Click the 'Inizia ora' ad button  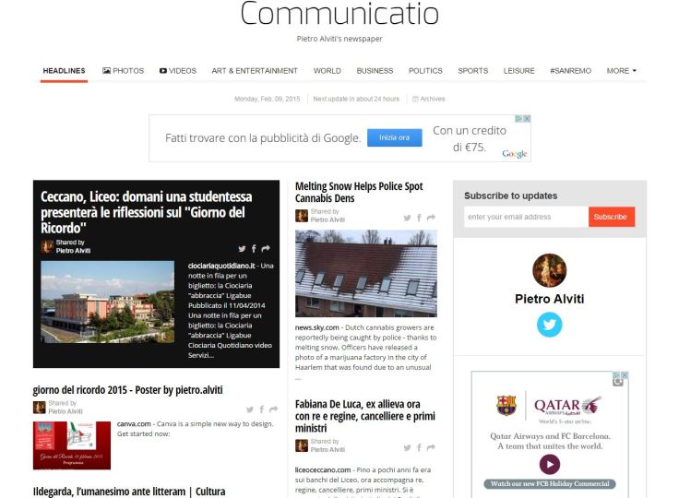(x=395, y=137)
